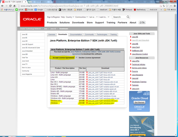
Task: Open the Introducing Java EE 7 webcast banner
Action: point(142,126)
